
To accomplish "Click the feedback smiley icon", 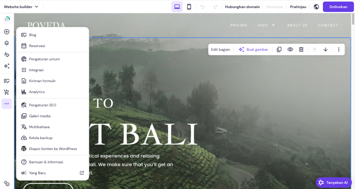I will click(x=7, y=184).
